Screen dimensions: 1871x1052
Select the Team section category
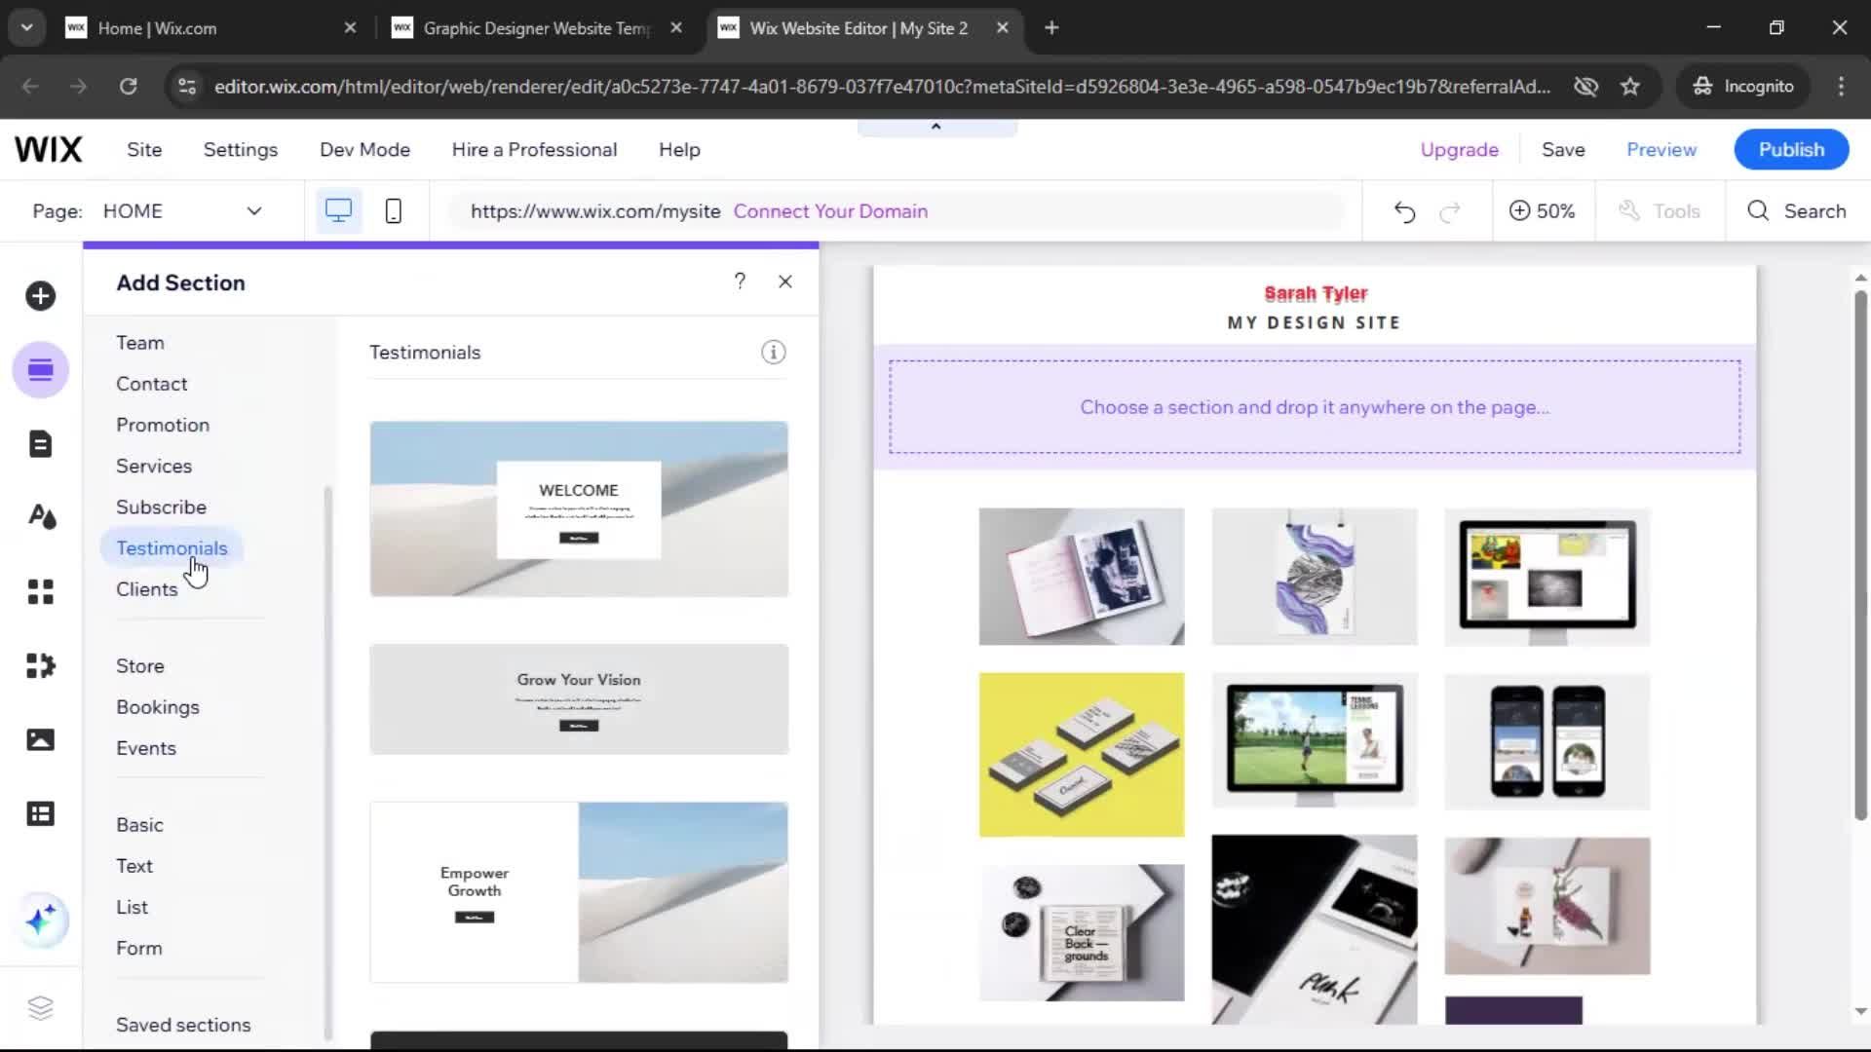click(140, 343)
